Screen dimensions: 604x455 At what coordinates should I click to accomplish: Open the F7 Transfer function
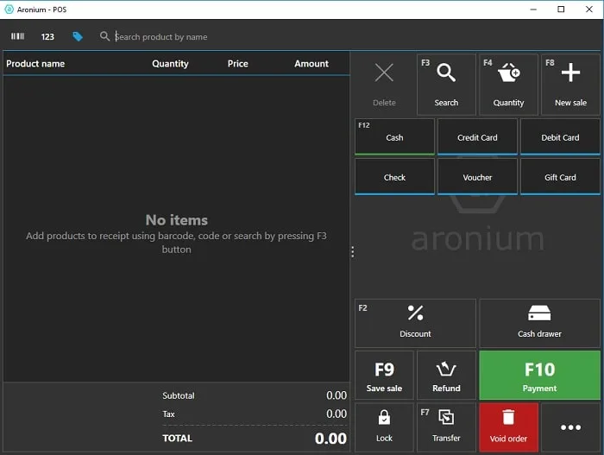tap(446, 427)
